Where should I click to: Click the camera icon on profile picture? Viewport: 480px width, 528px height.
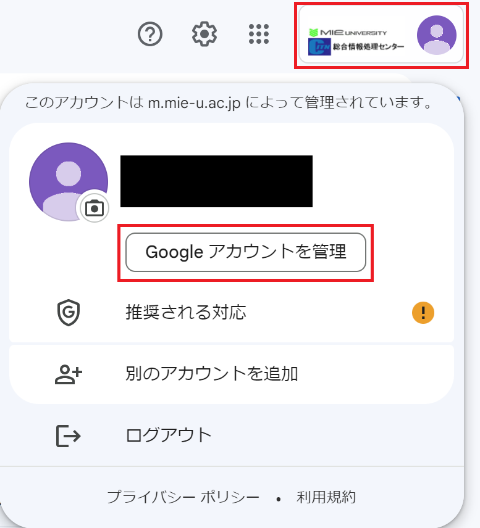click(95, 208)
